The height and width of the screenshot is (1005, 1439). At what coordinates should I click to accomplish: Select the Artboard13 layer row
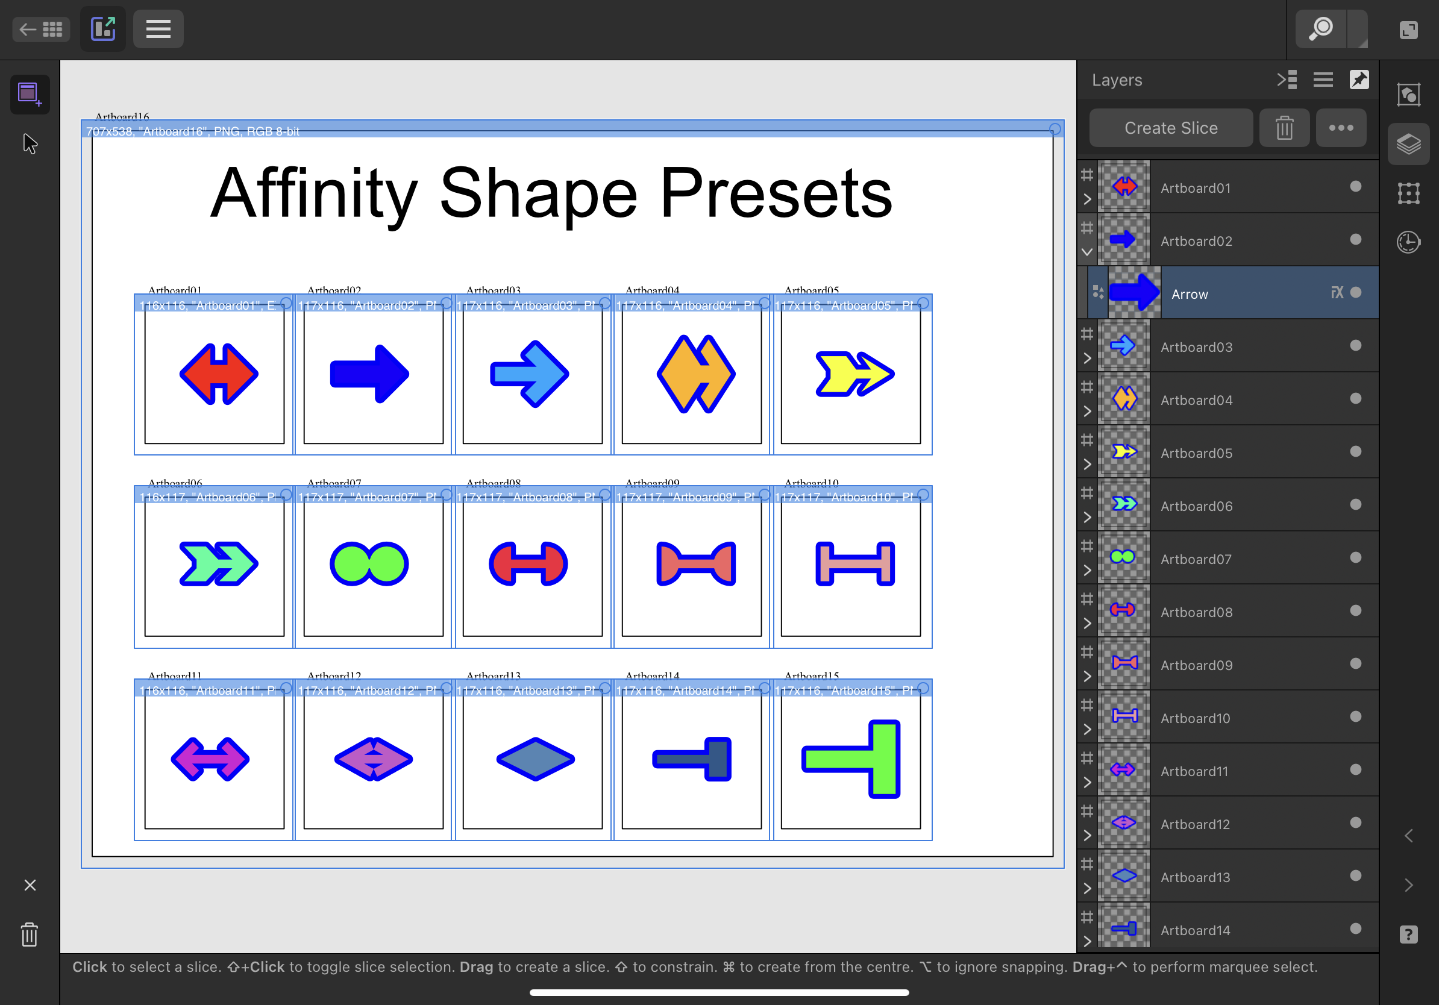(1227, 876)
